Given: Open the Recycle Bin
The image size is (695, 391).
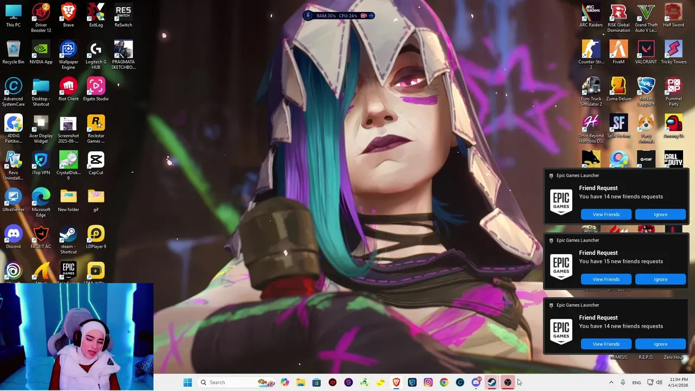Looking at the screenshot, I should pos(13,53).
